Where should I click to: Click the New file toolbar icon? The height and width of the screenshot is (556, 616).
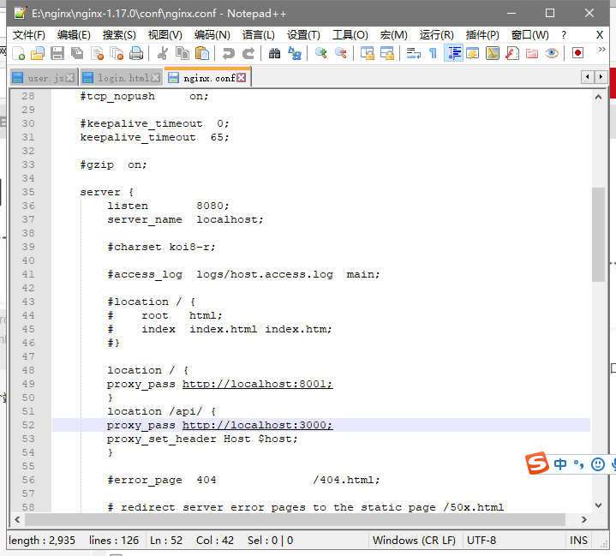pyautogui.click(x=19, y=53)
